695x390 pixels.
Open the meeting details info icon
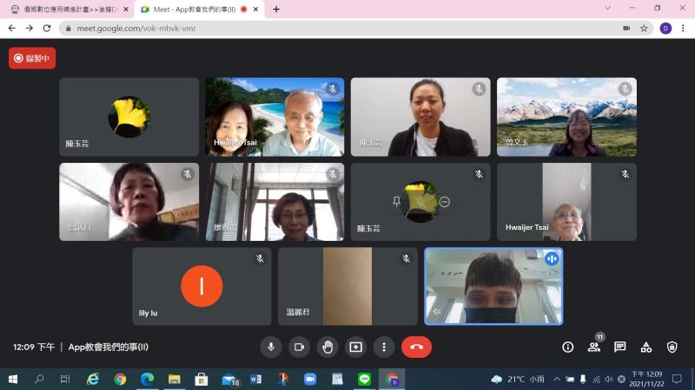(568, 347)
